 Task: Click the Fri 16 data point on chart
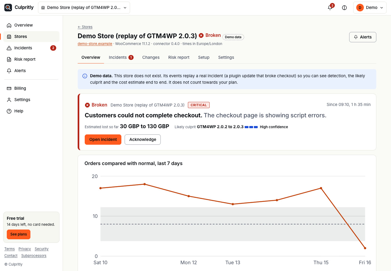[x=365, y=248]
